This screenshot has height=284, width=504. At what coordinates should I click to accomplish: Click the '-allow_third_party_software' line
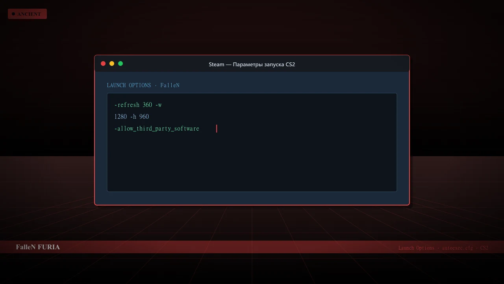pos(157,129)
